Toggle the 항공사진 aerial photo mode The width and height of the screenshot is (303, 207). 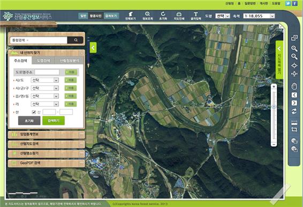coord(96,16)
